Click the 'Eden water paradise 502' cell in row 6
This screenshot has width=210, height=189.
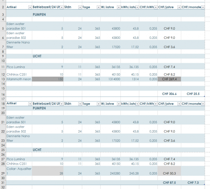click(19, 35)
